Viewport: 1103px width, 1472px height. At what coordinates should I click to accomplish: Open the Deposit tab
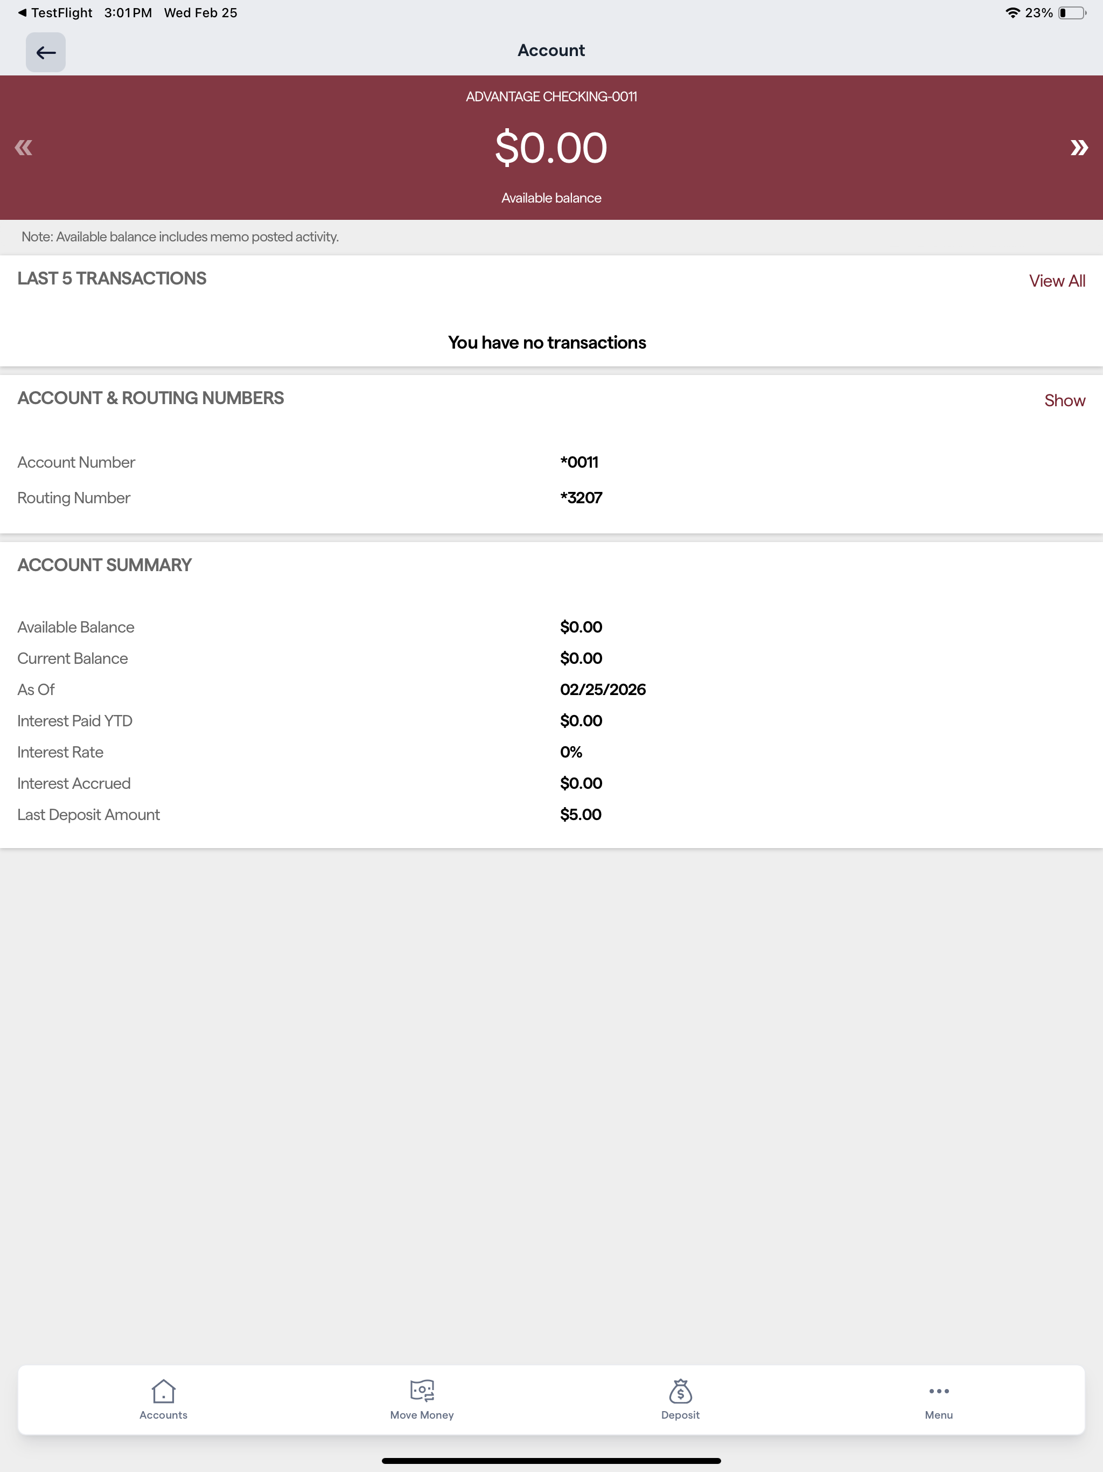pyautogui.click(x=680, y=1399)
